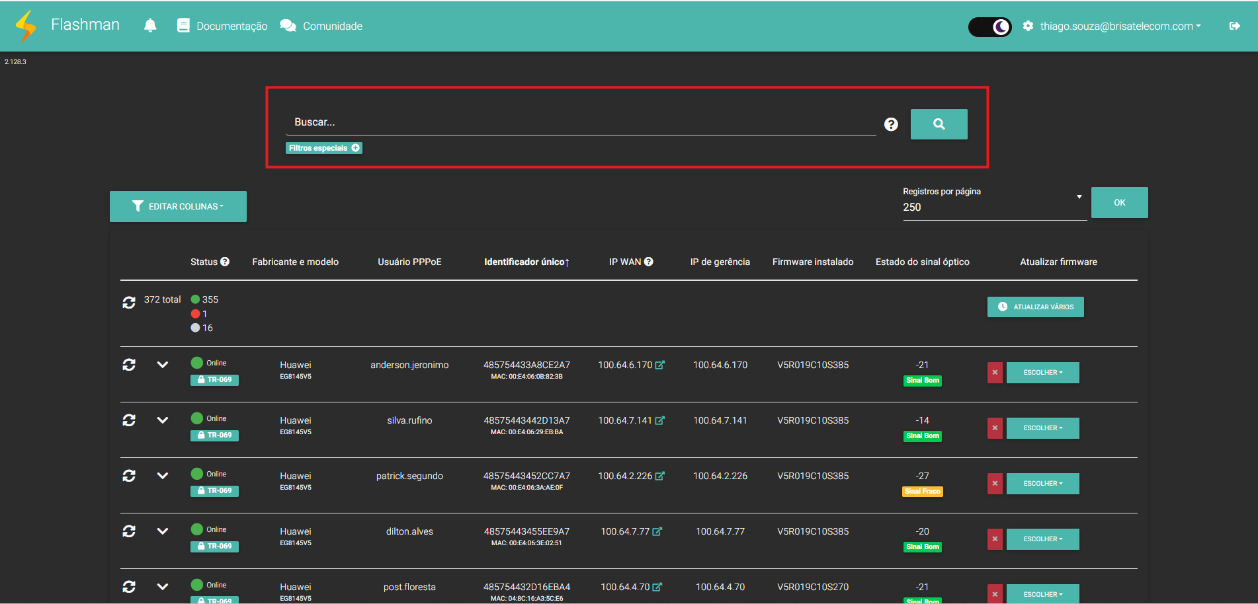Click the Atualizar Vários button
1258x604 pixels.
click(1035, 307)
